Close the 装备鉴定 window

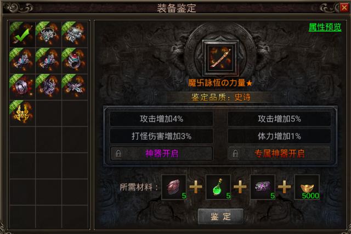[x=344, y=8]
